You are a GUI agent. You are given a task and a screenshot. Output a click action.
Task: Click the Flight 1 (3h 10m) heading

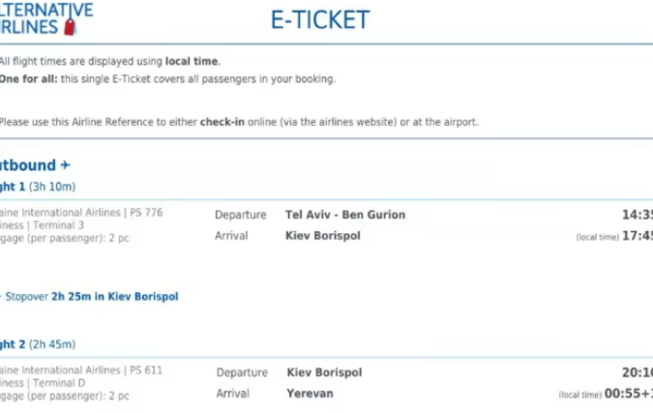tap(37, 187)
